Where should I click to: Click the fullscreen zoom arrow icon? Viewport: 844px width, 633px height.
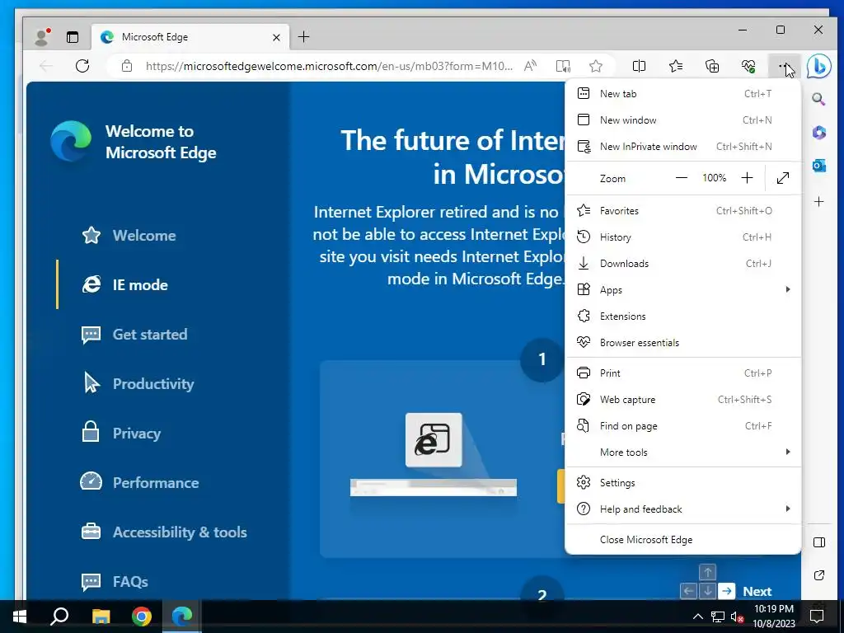(783, 178)
